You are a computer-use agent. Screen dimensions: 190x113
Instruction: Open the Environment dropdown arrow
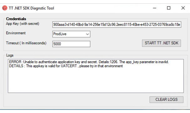87,34
